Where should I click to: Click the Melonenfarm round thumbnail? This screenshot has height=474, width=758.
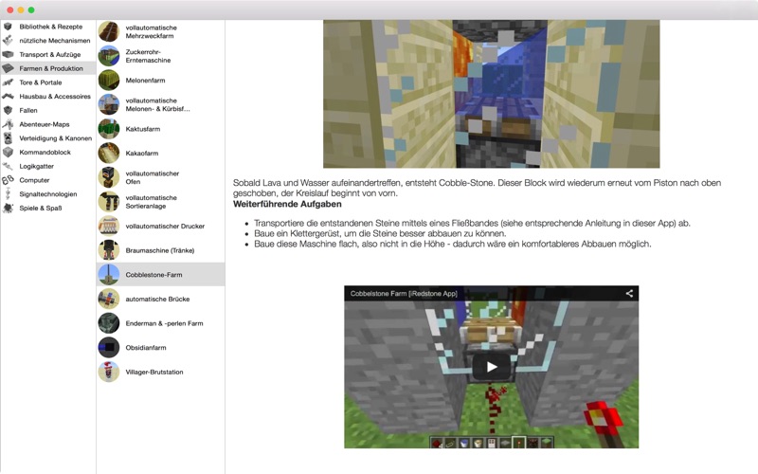(x=109, y=81)
